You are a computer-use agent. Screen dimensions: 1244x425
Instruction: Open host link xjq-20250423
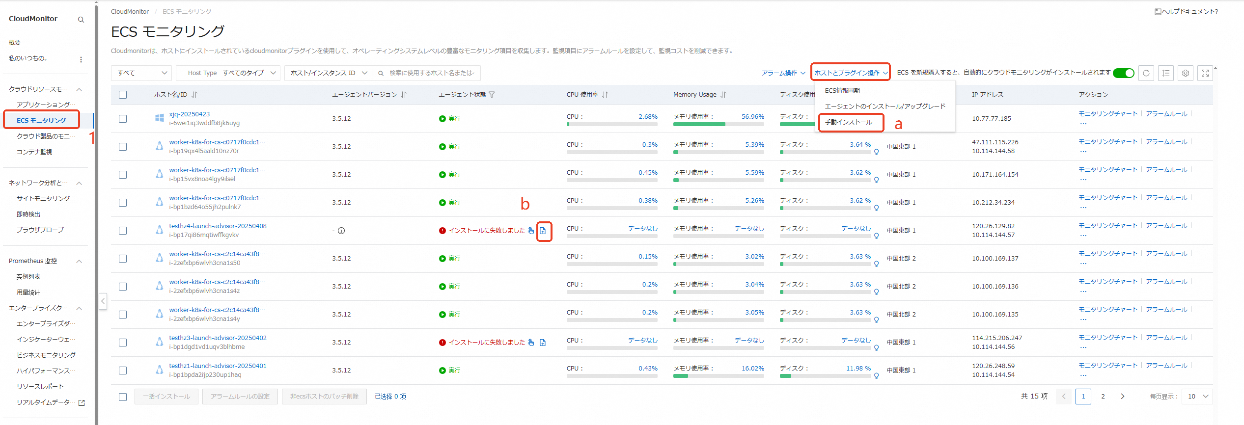[190, 114]
